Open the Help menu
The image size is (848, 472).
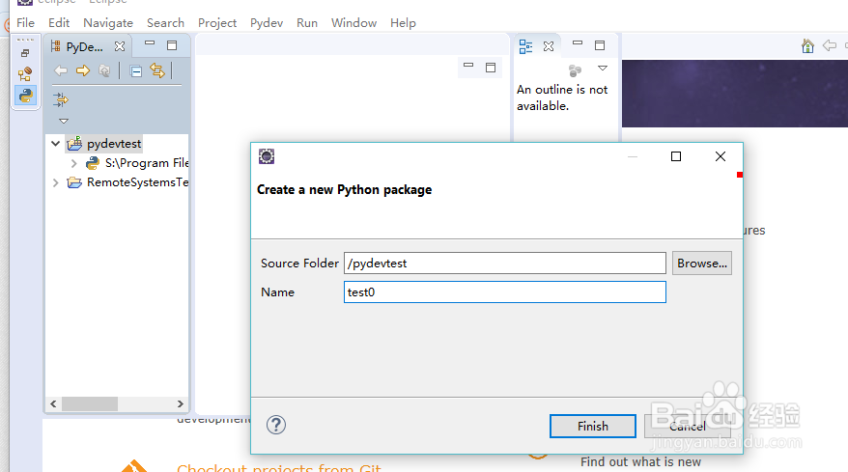[x=404, y=23]
